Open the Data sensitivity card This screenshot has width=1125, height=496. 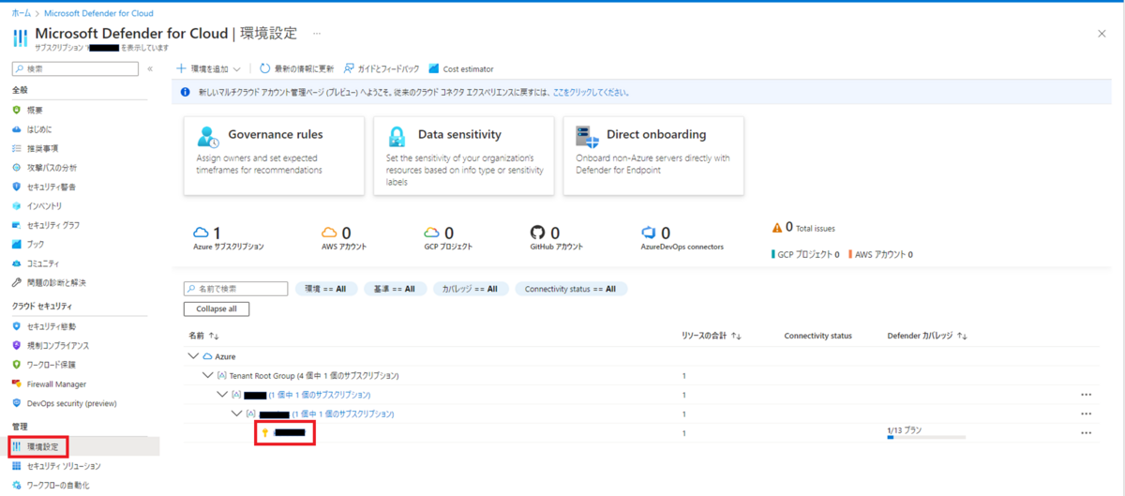tap(463, 156)
